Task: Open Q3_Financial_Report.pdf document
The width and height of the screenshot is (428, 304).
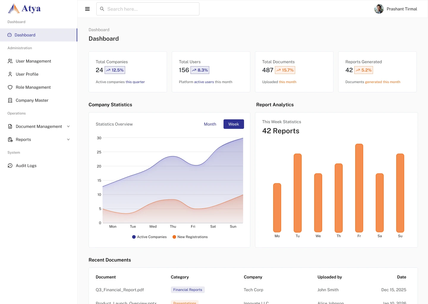Action: coord(120,290)
